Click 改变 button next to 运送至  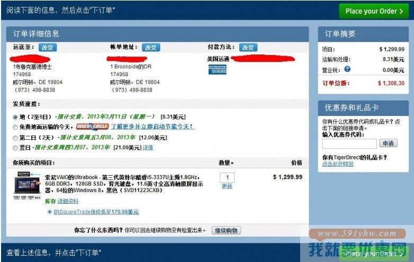(48, 48)
